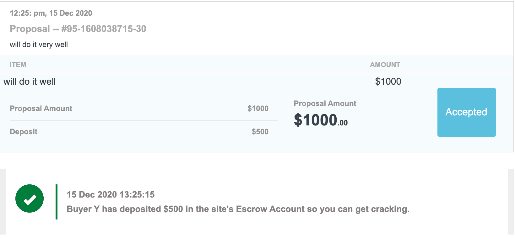Viewport: 515px width, 238px height.
Task: Click the large $1000.00 total amount
Action: [321, 120]
